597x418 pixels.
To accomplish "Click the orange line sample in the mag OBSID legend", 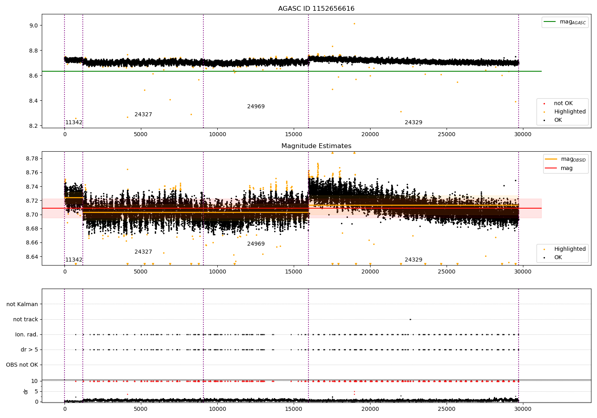I will (x=551, y=159).
